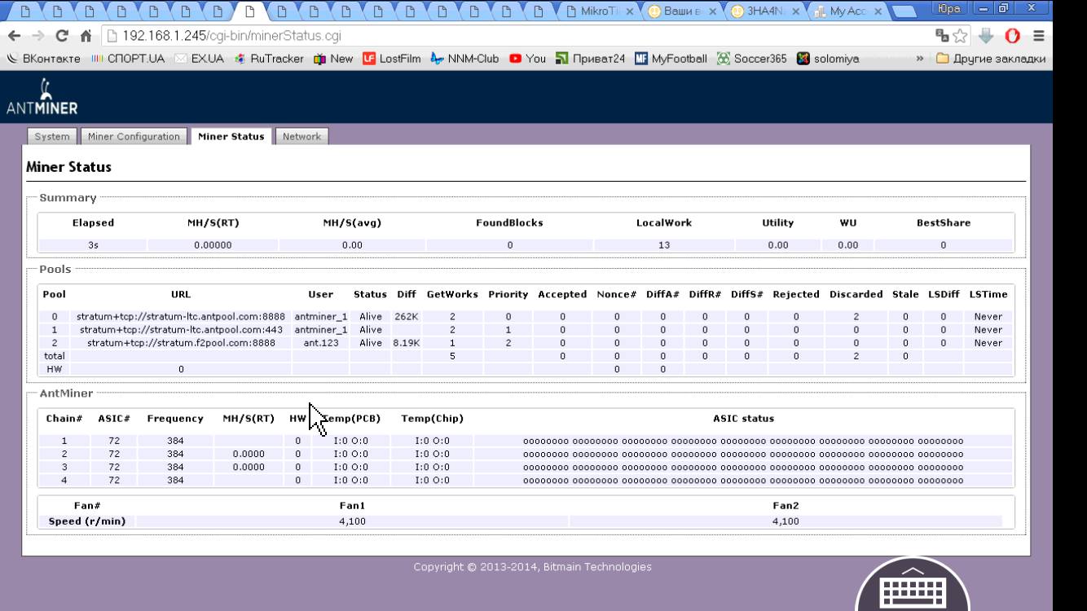The height and width of the screenshot is (611, 1087).
Task: Click the download arrow extension icon
Action: coord(986,36)
